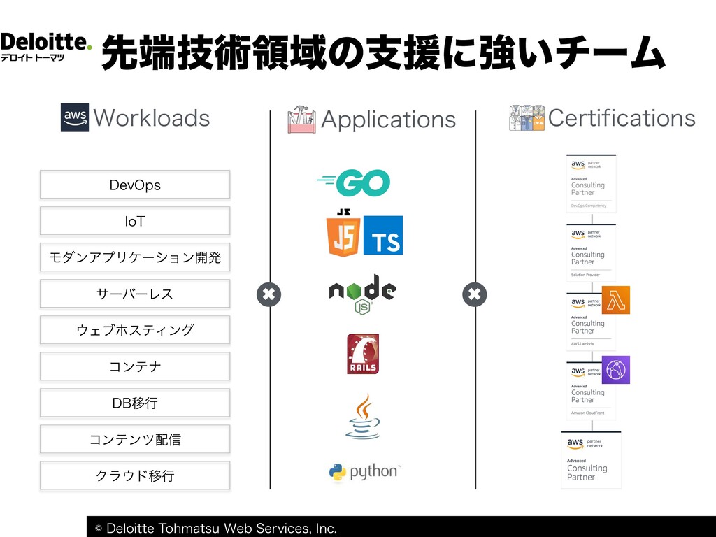
Task: Click the X circle between Workloads and Applications
Action: (269, 294)
